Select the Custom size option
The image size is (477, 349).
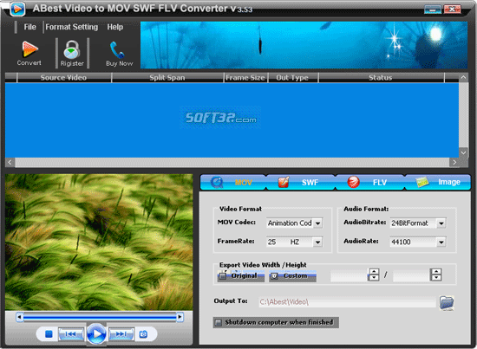(x=292, y=276)
